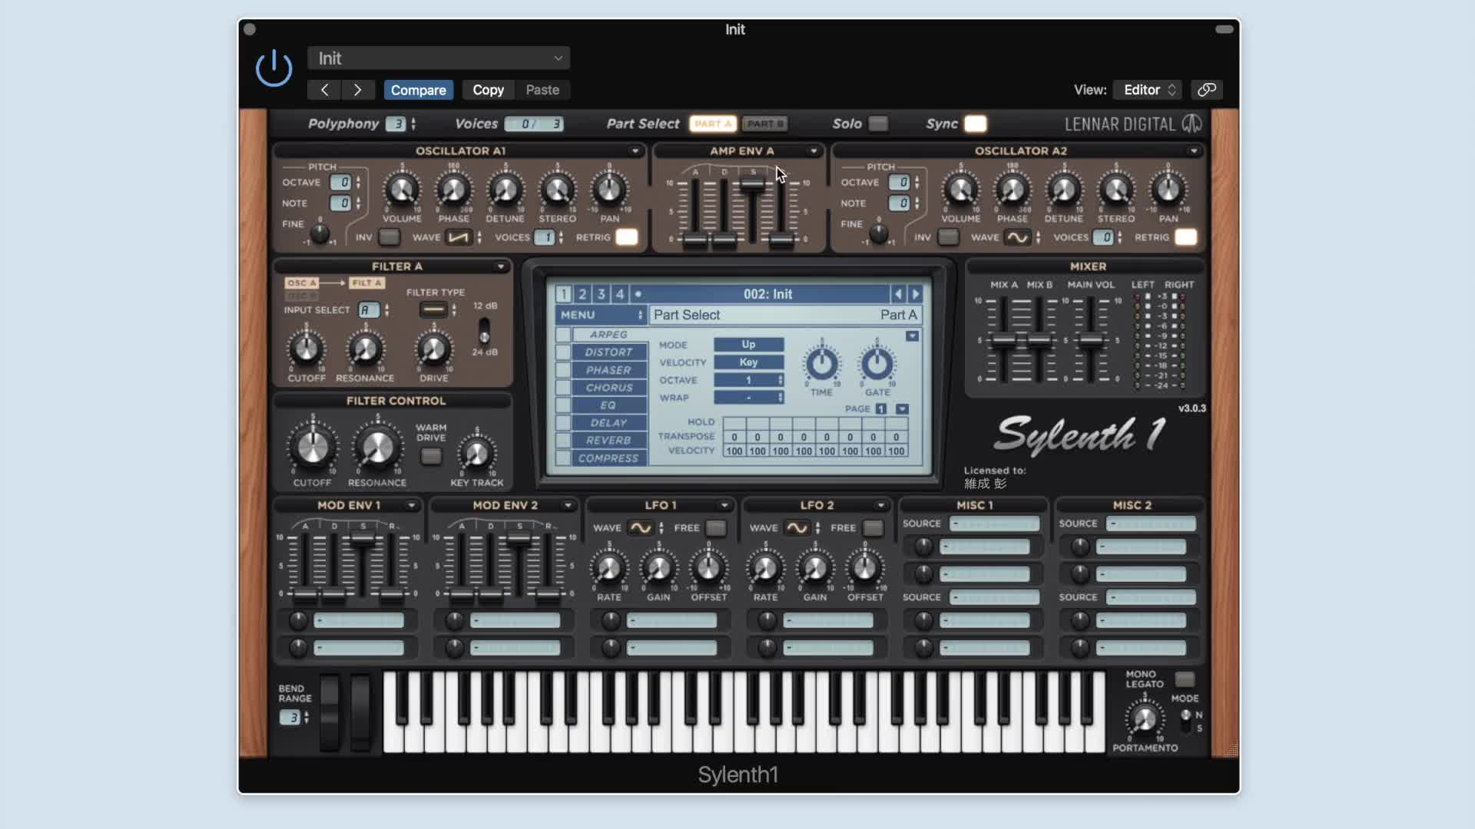Image resolution: width=1475 pixels, height=829 pixels.
Task: Click display next patch arrow
Action: [915, 294]
